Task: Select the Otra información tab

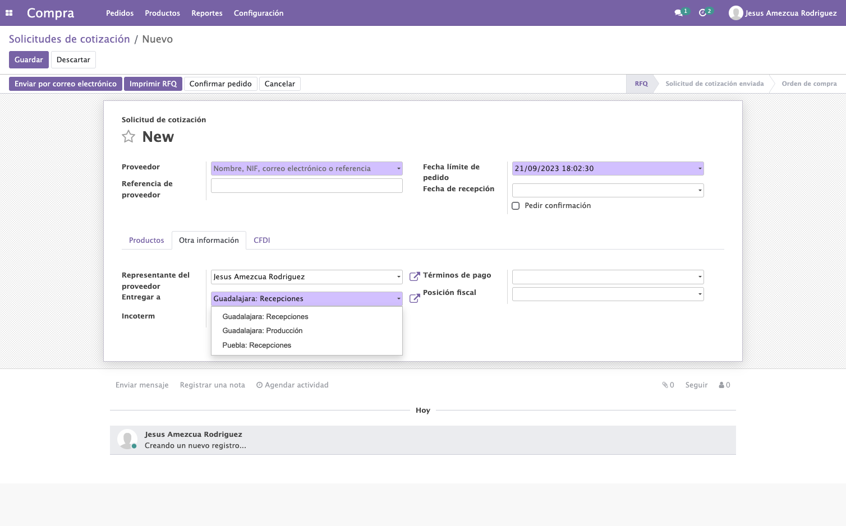Action: (x=209, y=240)
